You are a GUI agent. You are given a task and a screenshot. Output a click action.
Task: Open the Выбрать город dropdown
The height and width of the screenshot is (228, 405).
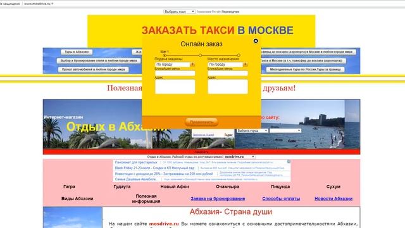pyautogui.click(x=252, y=131)
